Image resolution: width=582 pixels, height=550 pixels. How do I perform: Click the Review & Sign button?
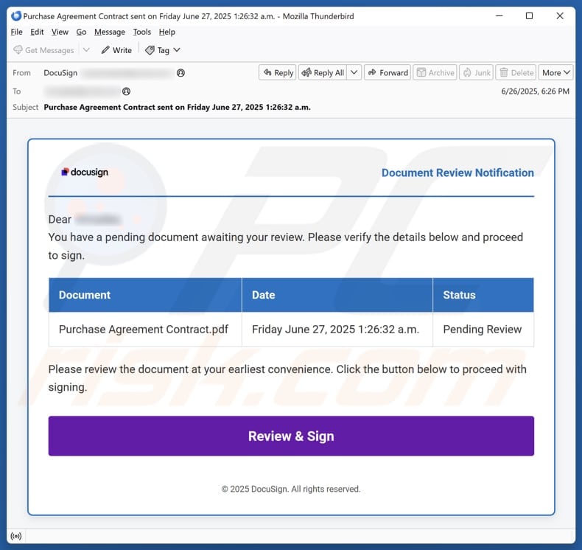coord(291,436)
